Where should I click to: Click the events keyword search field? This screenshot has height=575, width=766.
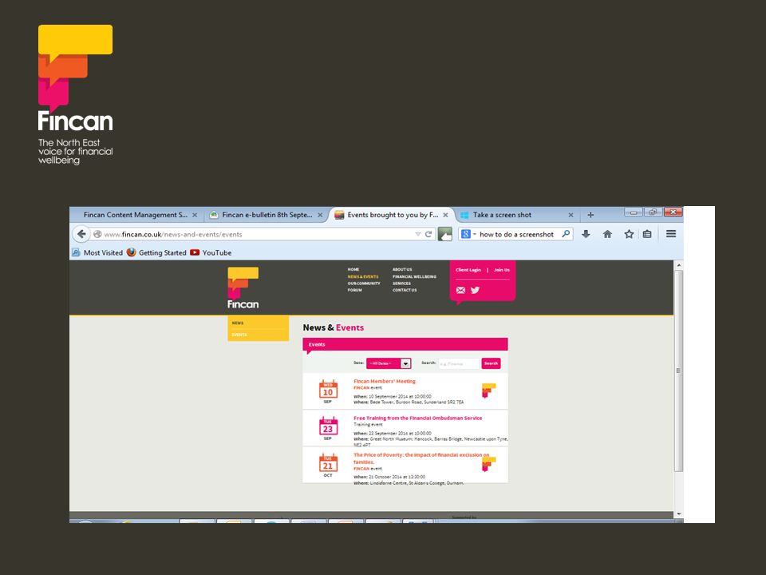(460, 363)
